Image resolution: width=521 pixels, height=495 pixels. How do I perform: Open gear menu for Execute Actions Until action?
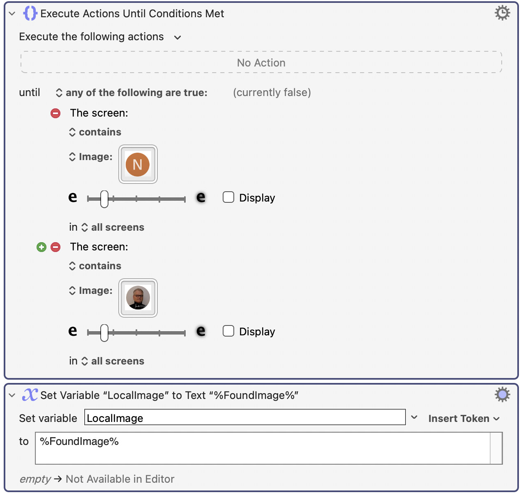502,13
